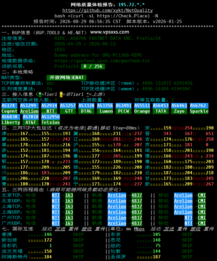217x261 pixels.
Task: Click the 圣保罗 latency value 187
Action: pyautogui.click(x=157, y=257)
